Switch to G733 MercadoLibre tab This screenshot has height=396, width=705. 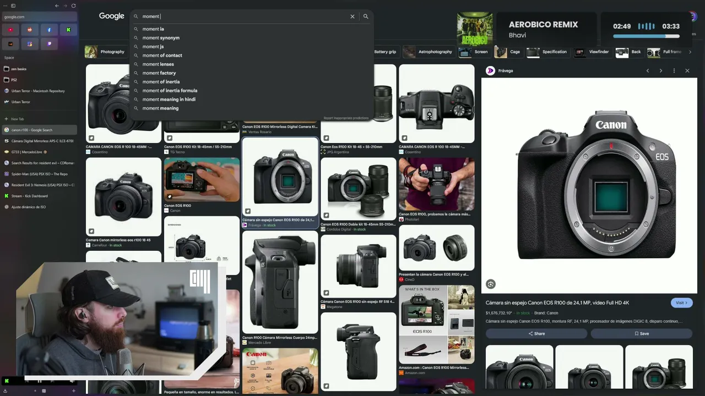pyautogui.click(x=39, y=152)
